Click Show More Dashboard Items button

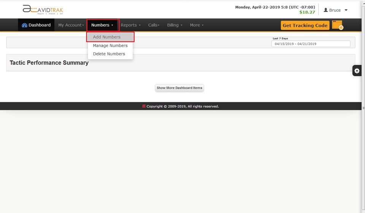[x=179, y=88]
